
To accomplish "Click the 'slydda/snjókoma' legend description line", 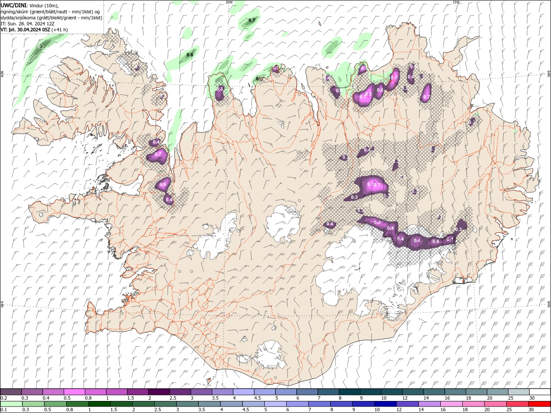I will point(51,18).
